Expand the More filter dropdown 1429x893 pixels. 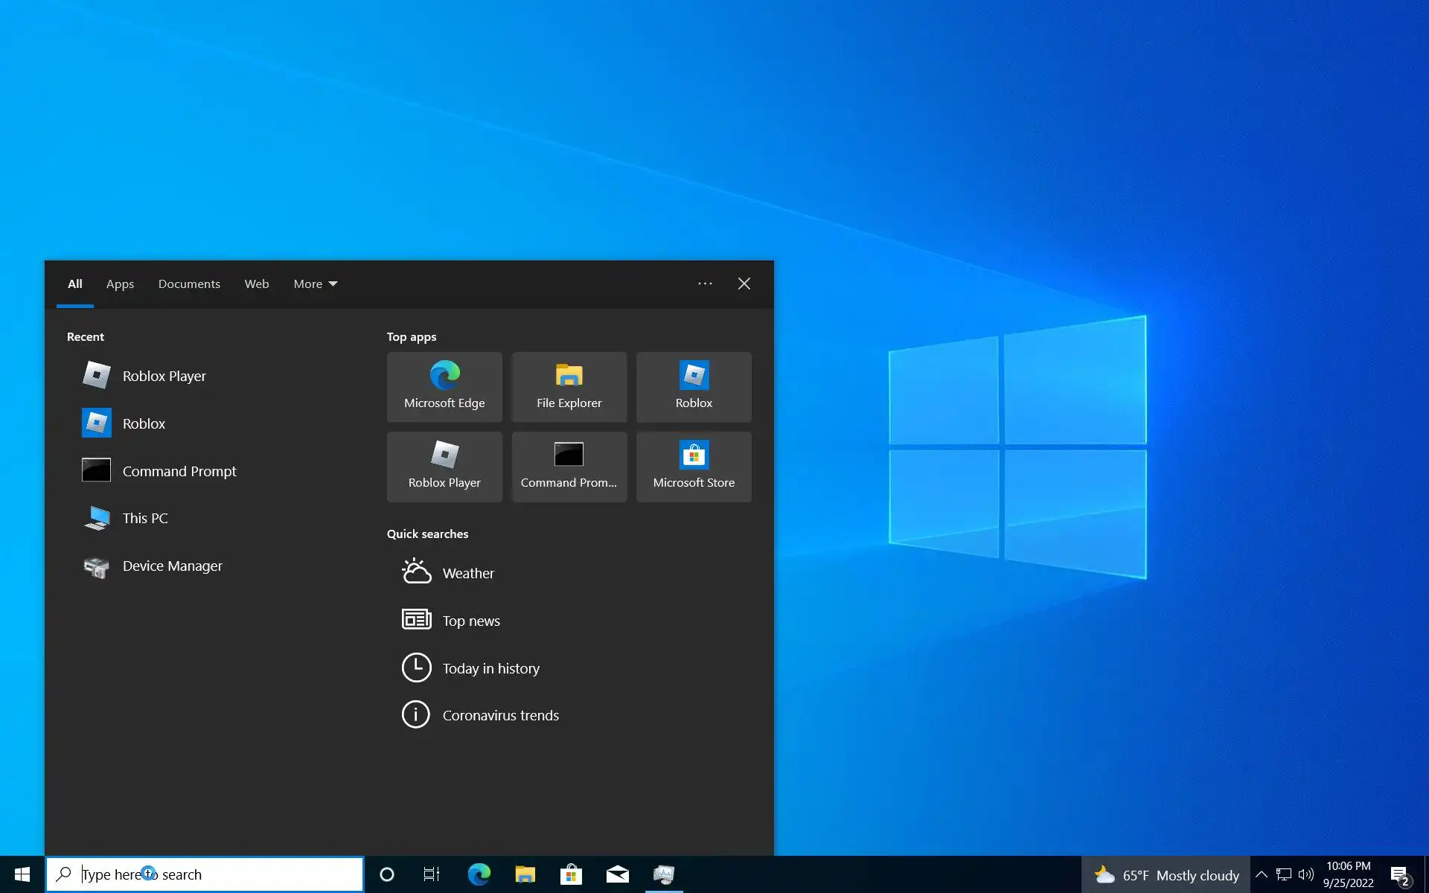click(x=316, y=284)
